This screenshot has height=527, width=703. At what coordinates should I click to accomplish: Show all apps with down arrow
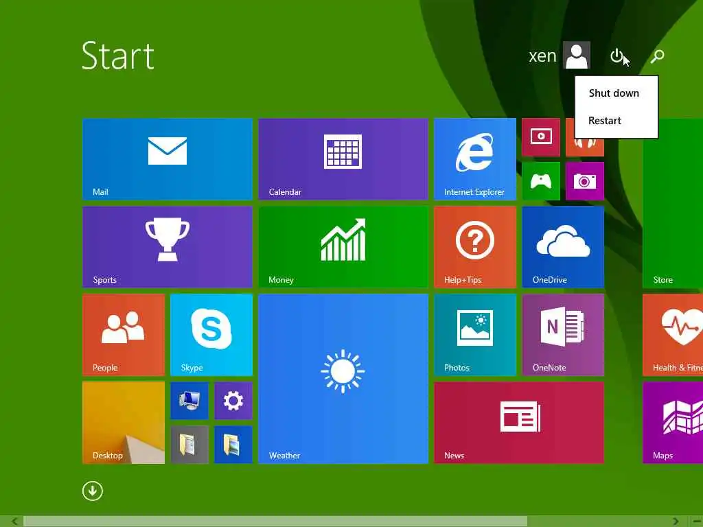93,491
